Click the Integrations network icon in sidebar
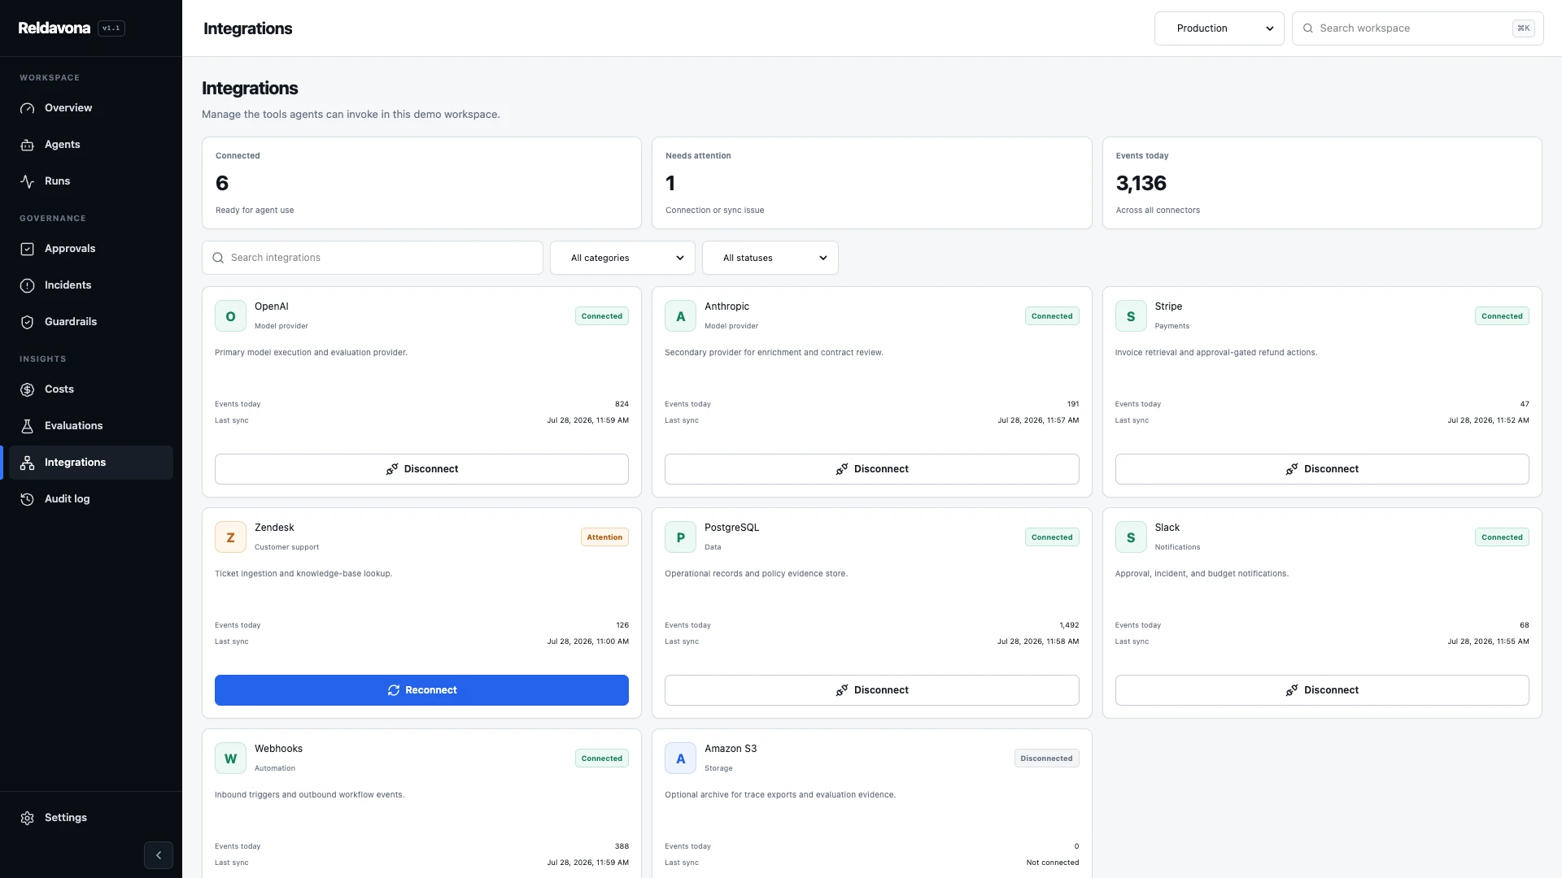Viewport: 1562px width, 878px height. (27, 463)
